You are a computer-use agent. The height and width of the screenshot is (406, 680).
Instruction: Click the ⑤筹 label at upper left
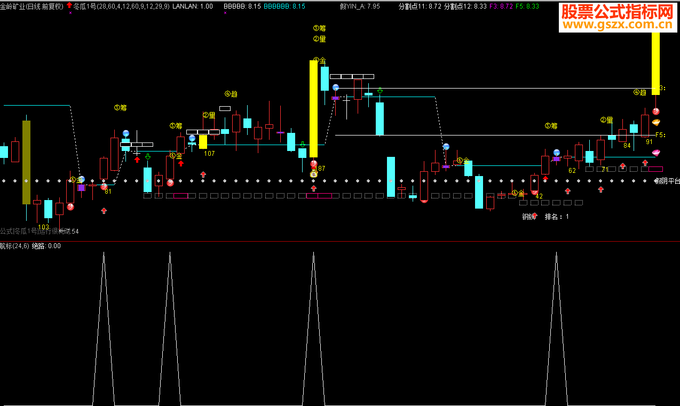tap(120, 108)
